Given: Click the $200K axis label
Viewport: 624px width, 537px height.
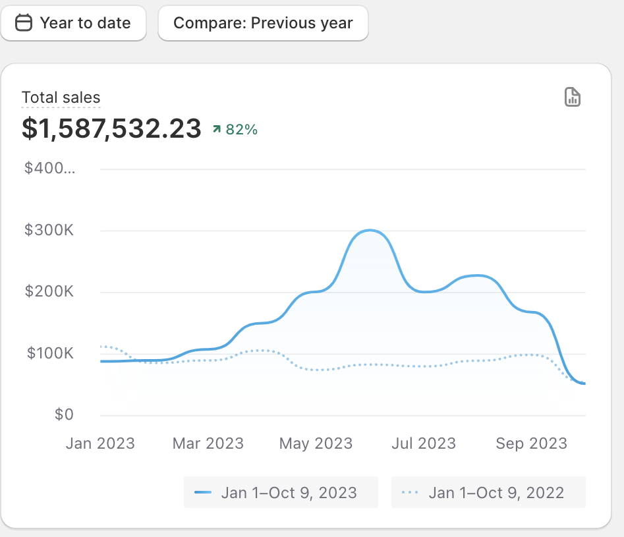Looking at the screenshot, I should click(49, 291).
